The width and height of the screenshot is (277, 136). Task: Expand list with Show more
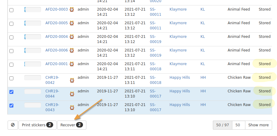pyautogui.click(x=258, y=125)
